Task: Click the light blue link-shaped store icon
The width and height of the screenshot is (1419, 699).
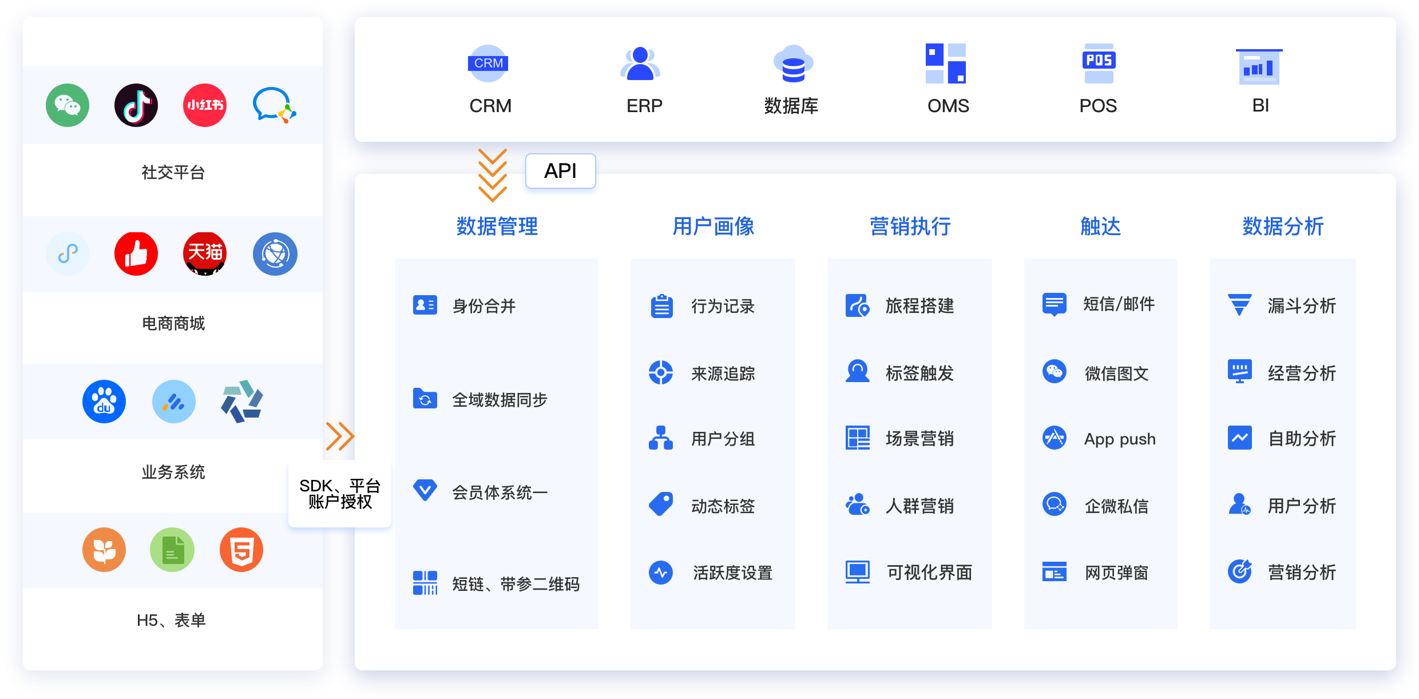Action: [68, 254]
